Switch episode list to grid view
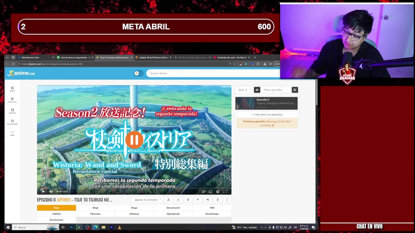Viewport: 415px width, 233px height. pos(295,90)
